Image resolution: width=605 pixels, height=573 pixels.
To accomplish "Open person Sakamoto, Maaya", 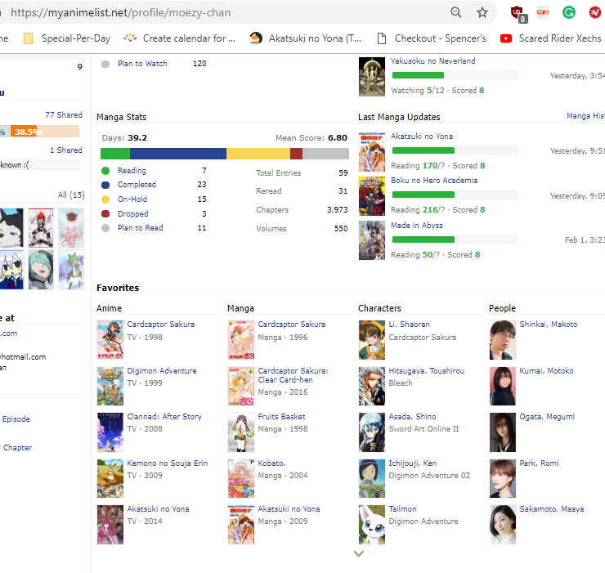I will [551, 509].
